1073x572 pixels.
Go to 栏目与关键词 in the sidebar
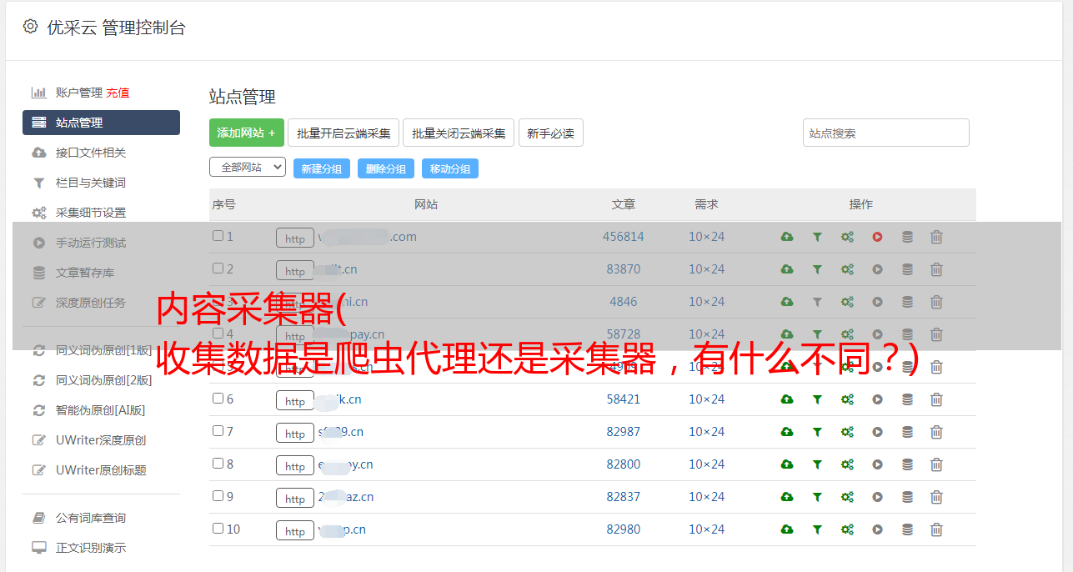(x=90, y=183)
